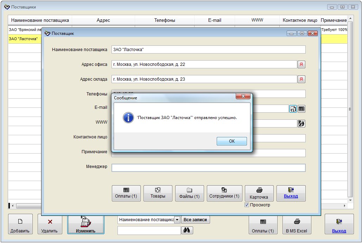
Task: Click Yandex map icon beside office address
Action: pos(301,64)
